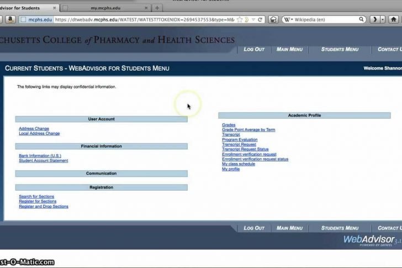Click Main Menu in the top navigation
Viewport: 402px width, 268px height.
(x=289, y=49)
